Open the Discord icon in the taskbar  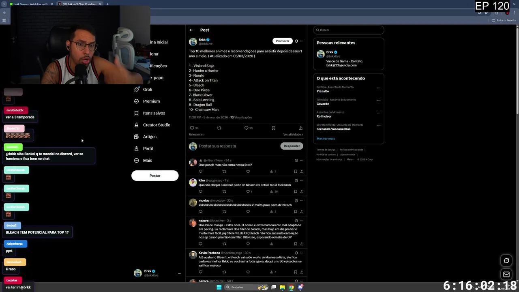(300, 287)
